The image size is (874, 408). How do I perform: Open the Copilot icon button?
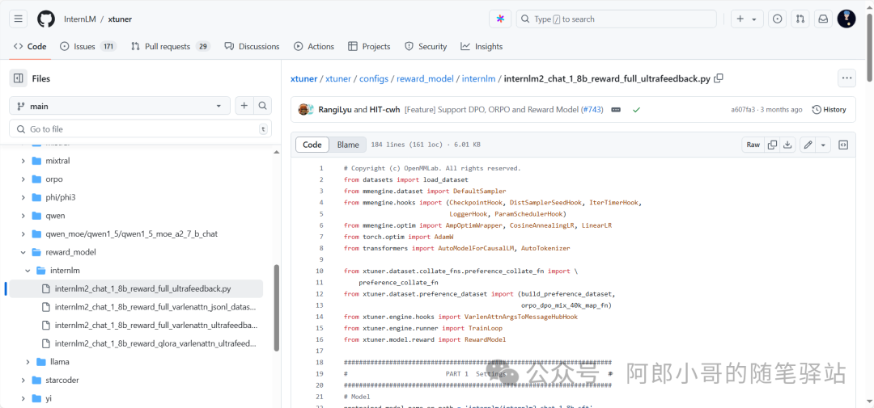coord(500,19)
